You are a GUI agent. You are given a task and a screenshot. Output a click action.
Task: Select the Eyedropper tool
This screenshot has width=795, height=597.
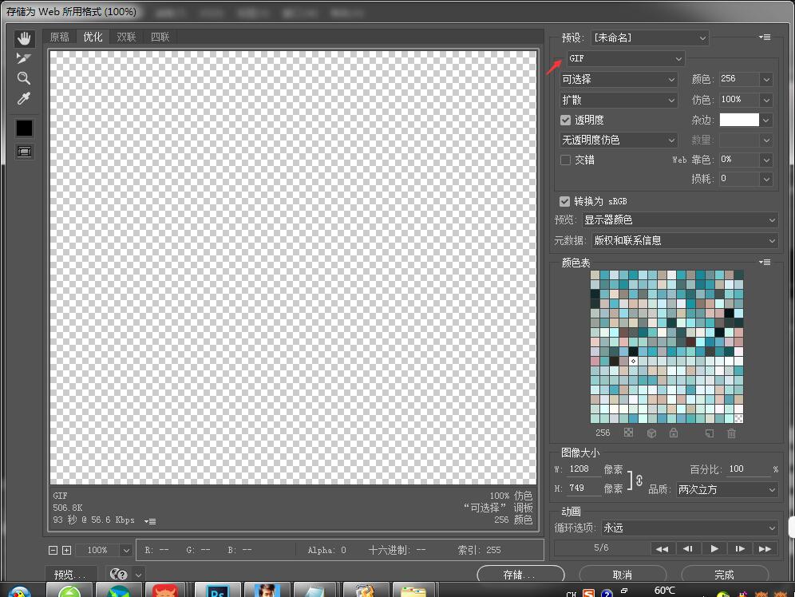pyautogui.click(x=24, y=99)
